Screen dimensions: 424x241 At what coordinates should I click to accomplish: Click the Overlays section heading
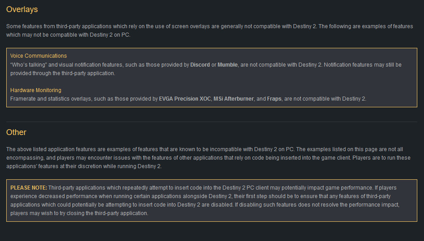pos(22,9)
